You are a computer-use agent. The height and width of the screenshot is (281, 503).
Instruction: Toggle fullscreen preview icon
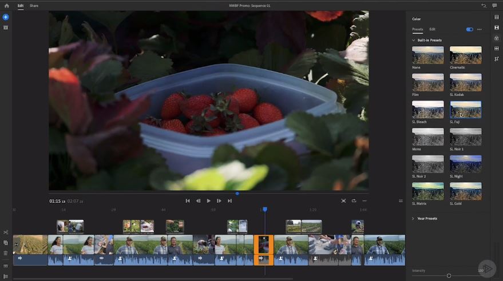(x=343, y=200)
